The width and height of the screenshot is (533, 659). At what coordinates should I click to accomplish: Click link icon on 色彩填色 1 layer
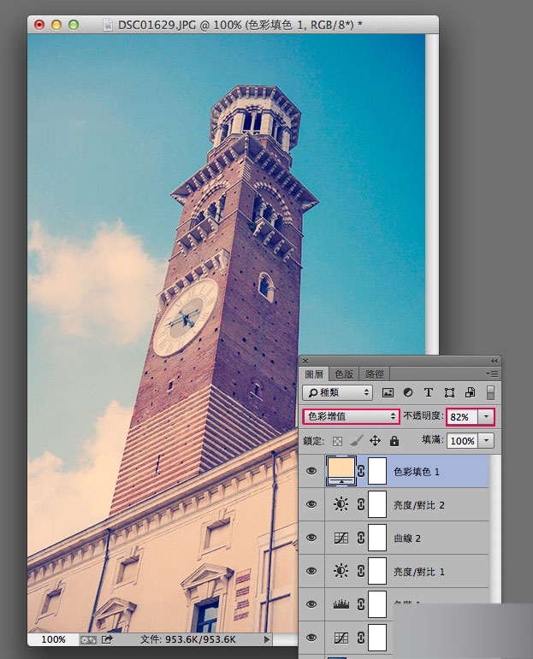click(x=360, y=471)
